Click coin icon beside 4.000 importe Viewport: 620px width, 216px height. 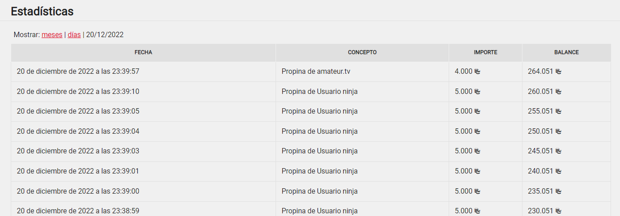477,72
